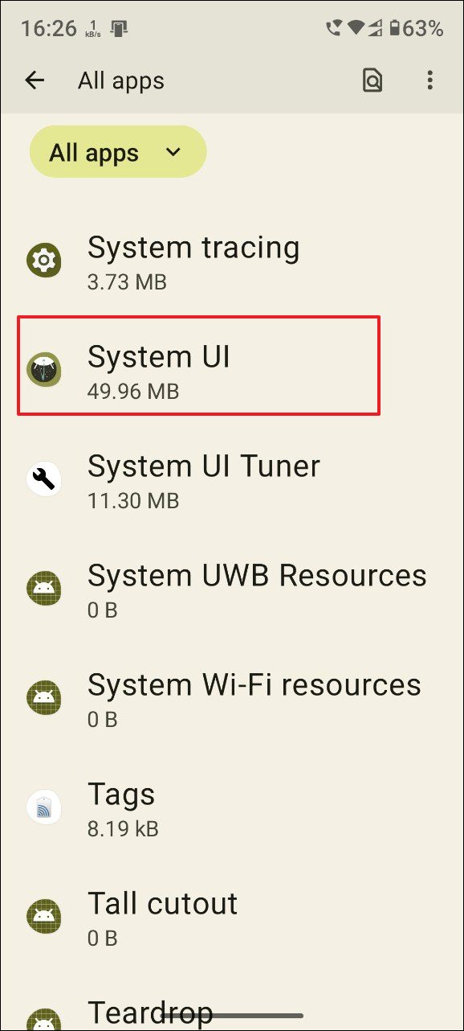Open the search apps icon
464x1031 pixels.
tap(372, 80)
